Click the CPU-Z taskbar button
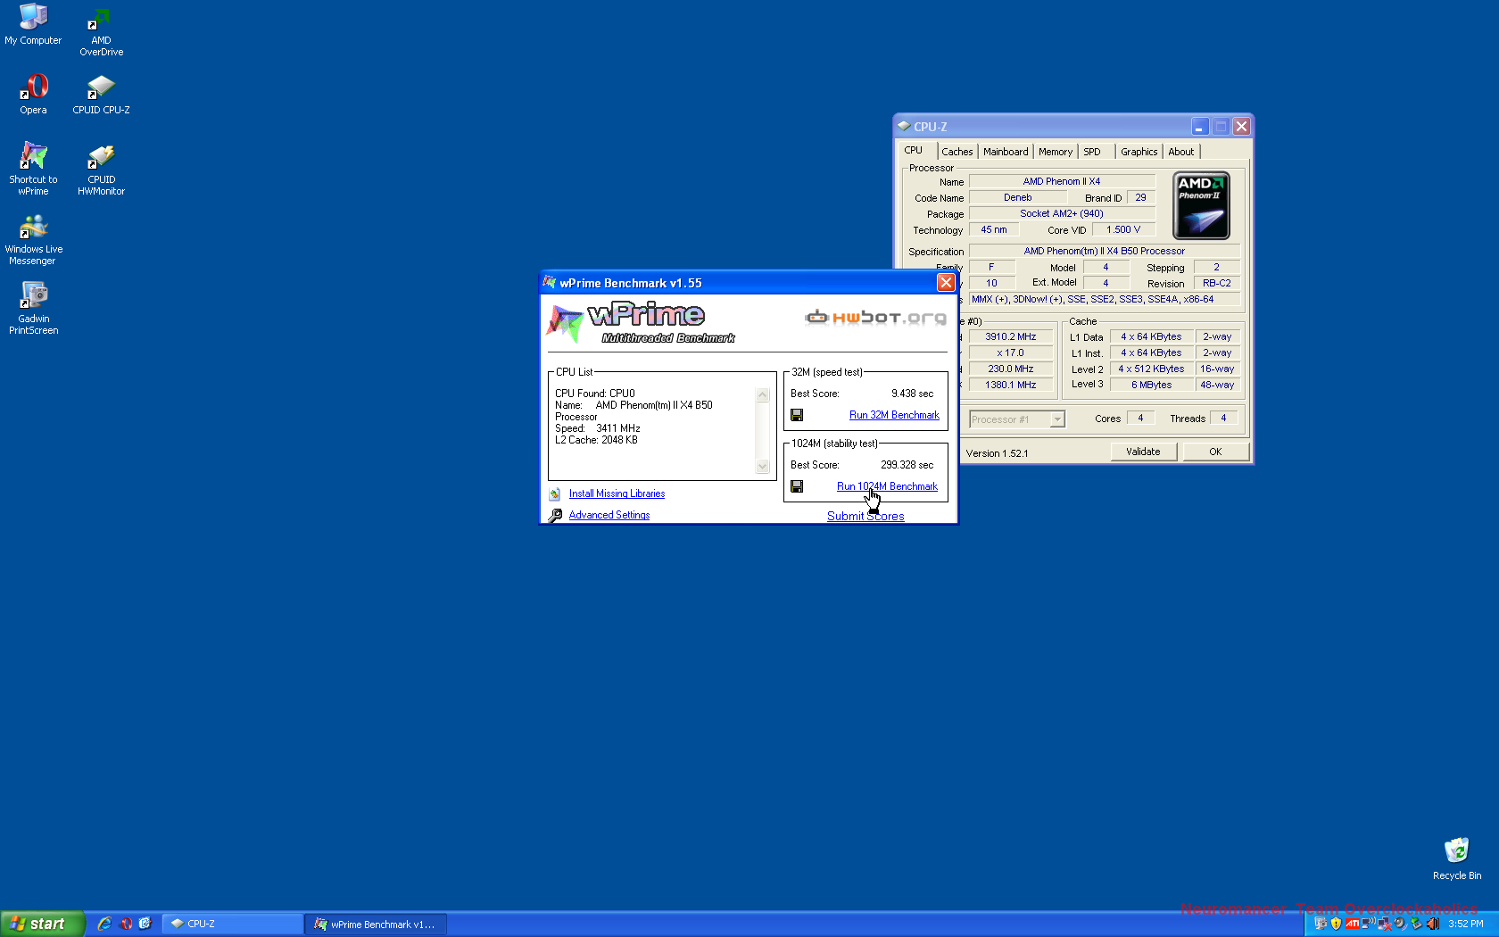Screen dimensions: 1499x937 pos(234,924)
